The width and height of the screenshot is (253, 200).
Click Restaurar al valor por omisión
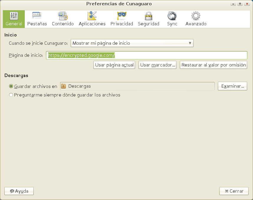213,65
